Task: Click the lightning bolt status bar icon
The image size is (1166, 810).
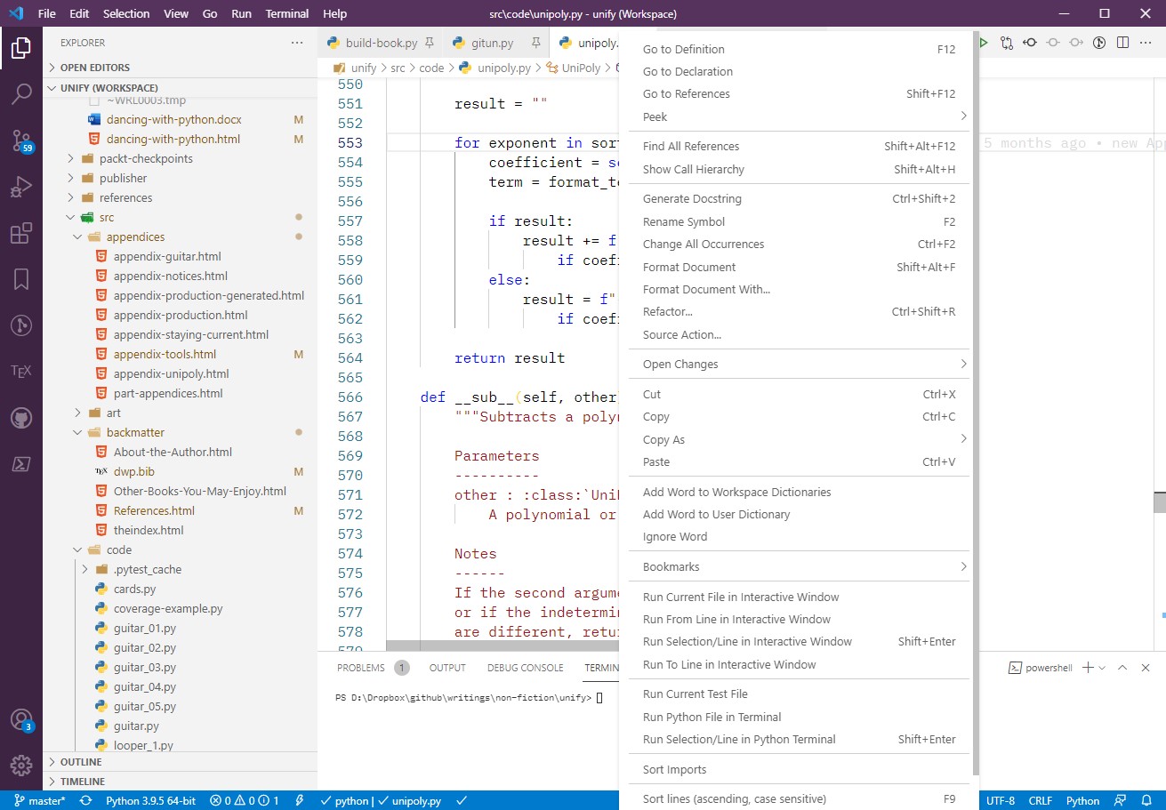Action: coord(300,801)
